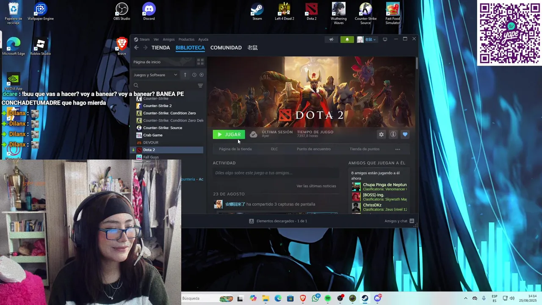The height and width of the screenshot is (305, 542).
Task: Click library sort ascending arrow icon
Action: 185,75
